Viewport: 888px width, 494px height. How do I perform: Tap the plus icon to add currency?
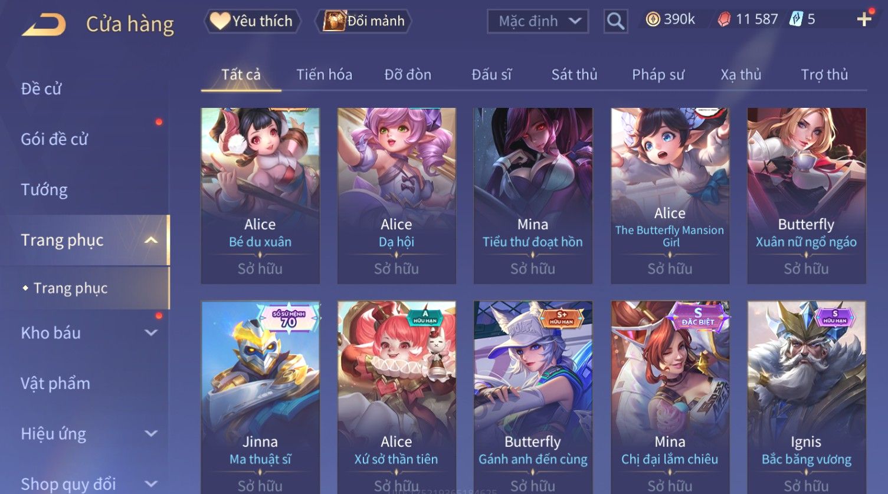864,19
